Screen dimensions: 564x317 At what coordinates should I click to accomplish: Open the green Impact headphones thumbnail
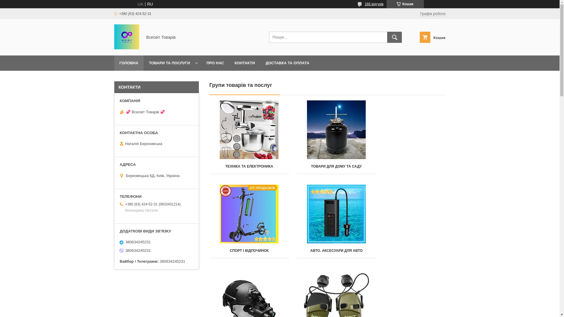pyautogui.click(x=336, y=295)
